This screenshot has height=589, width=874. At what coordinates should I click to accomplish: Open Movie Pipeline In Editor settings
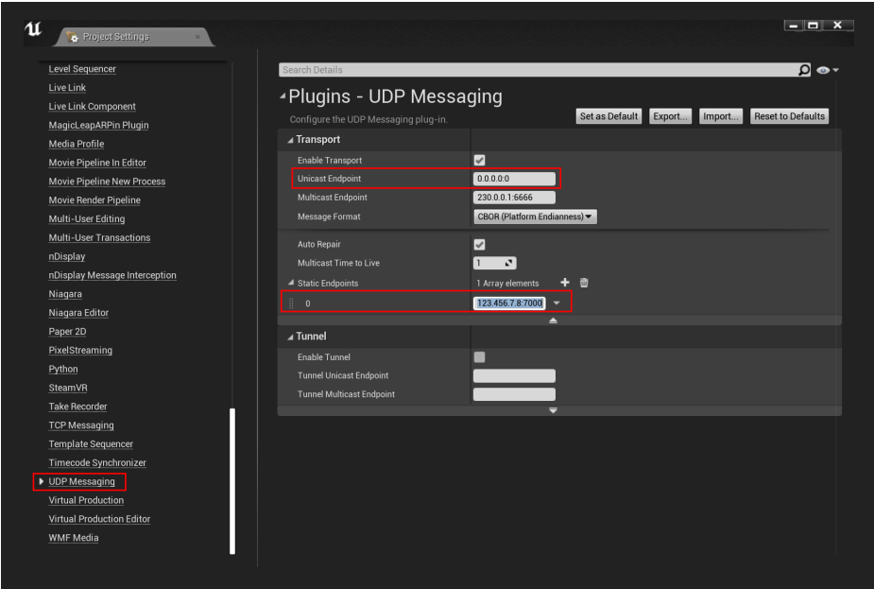[x=97, y=163]
